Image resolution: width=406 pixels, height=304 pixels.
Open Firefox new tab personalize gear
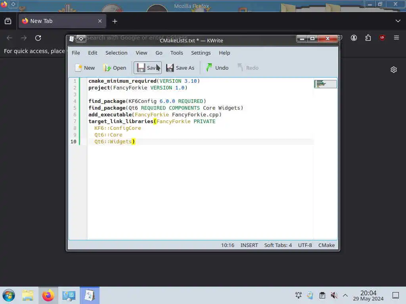394,70
